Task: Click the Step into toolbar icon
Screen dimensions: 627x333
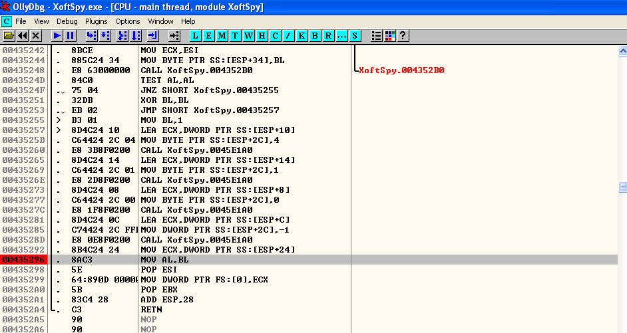Action: (92, 35)
